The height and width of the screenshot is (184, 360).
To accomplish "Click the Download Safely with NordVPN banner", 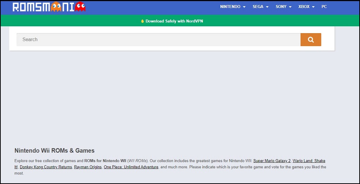I will pyautogui.click(x=172, y=21).
